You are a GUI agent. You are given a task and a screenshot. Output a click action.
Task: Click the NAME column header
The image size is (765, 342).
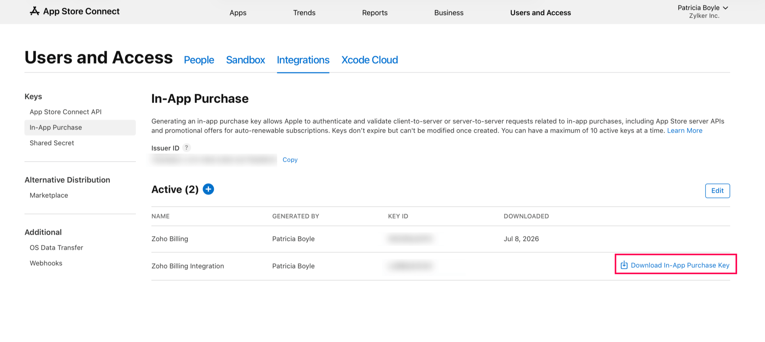click(x=160, y=216)
